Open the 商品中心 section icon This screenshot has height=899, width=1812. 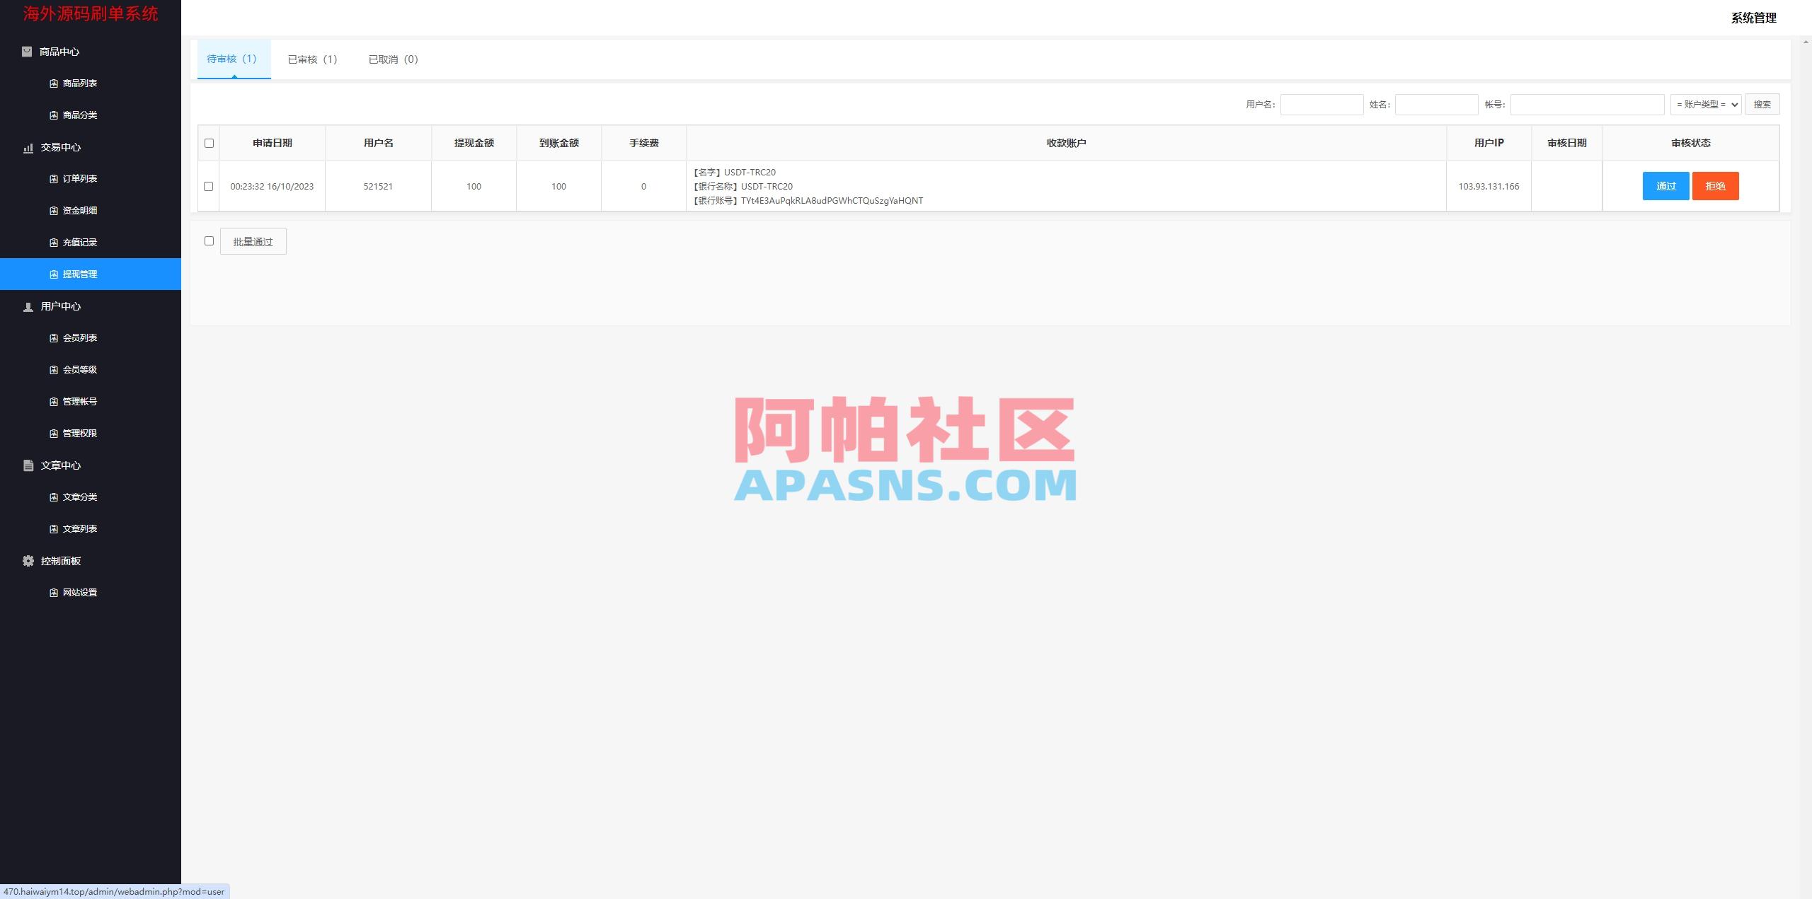pos(28,52)
